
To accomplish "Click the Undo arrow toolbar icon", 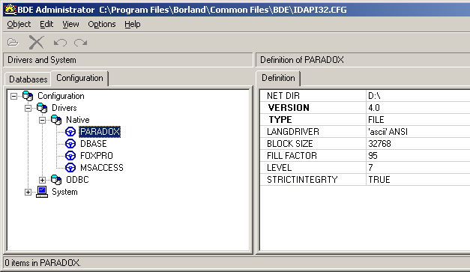I will click(60, 43).
